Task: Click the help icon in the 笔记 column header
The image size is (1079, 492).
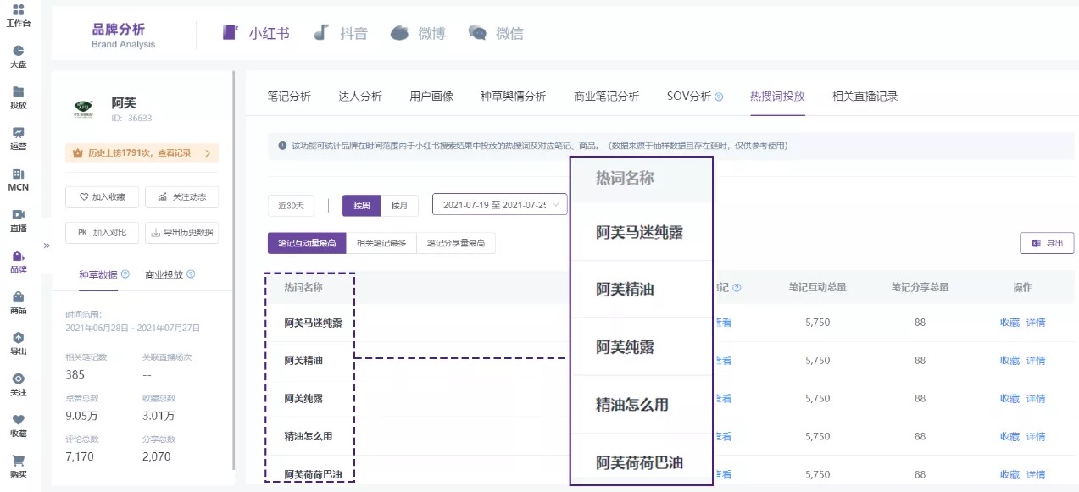Action: point(737,288)
